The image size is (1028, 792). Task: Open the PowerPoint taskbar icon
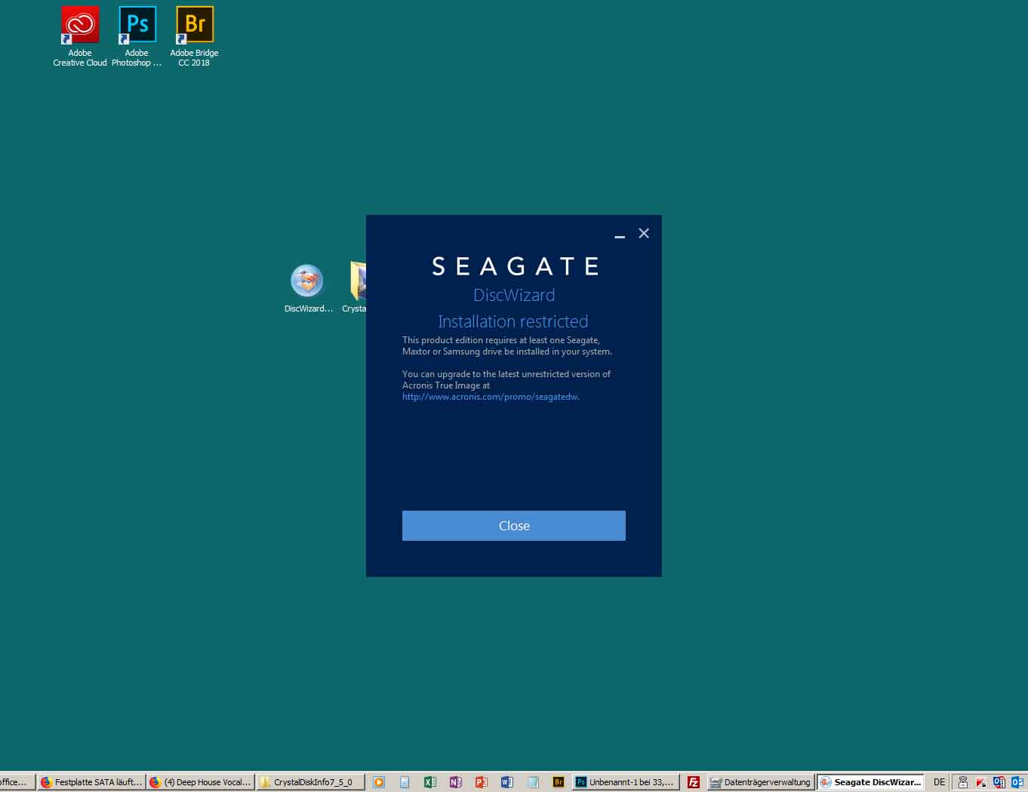(x=482, y=782)
